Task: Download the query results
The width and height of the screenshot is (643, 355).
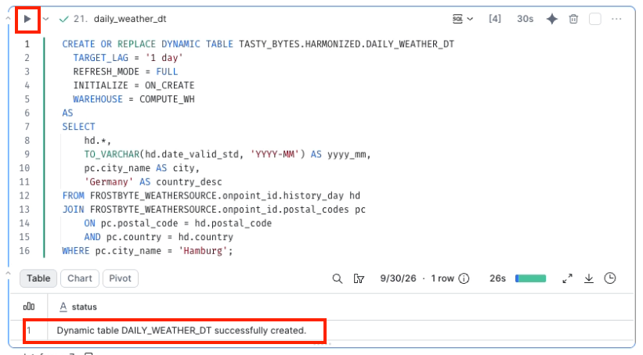Action: [589, 279]
